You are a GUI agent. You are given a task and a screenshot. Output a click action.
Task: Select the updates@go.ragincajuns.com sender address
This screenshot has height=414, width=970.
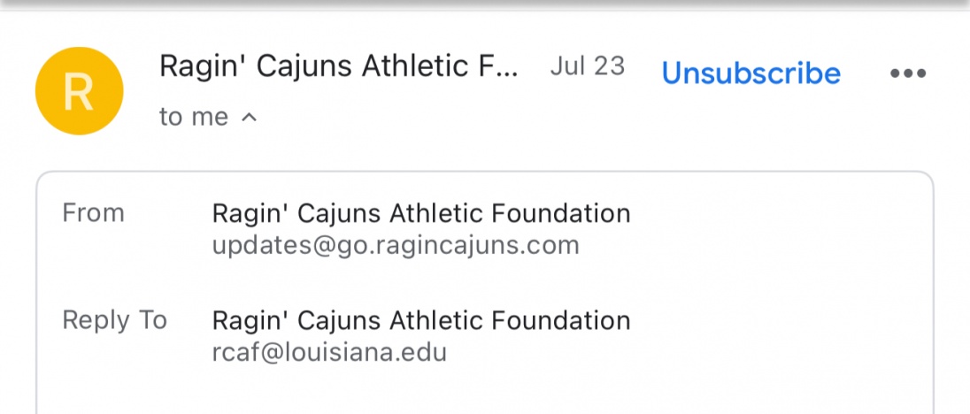click(x=396, y=245)
